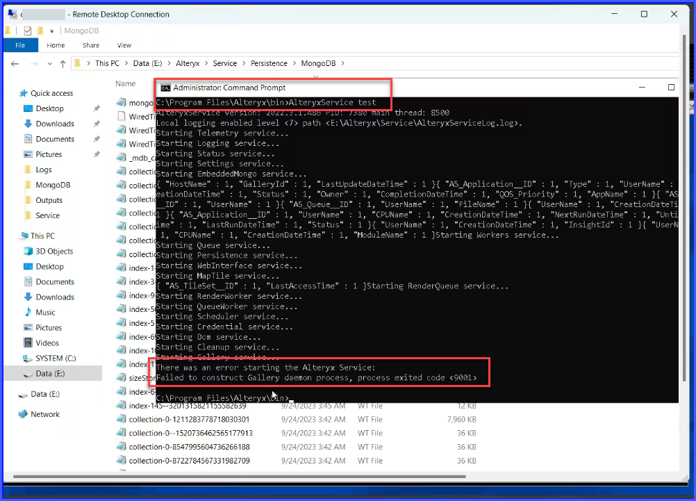696x501 pixels.
Task: Click the Up one level arrow
Action: coord(63,63)
